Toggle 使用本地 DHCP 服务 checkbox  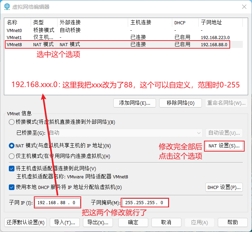[12, 187]
